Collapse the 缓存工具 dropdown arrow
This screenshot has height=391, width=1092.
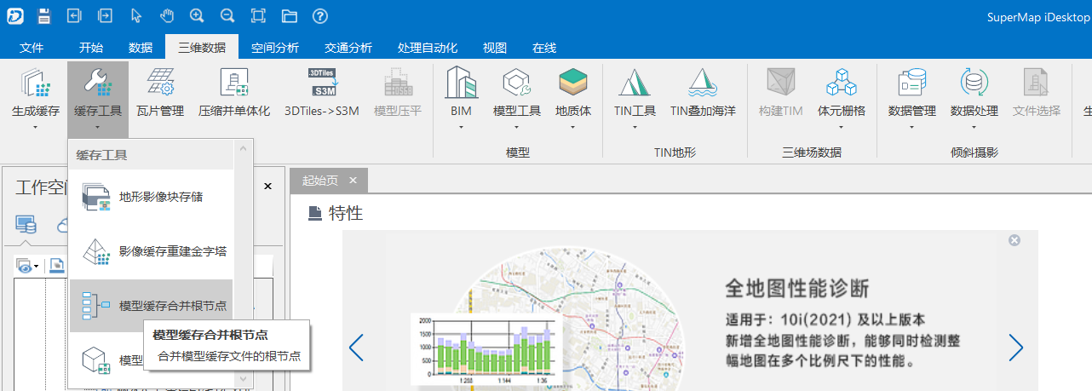point(98,128)
